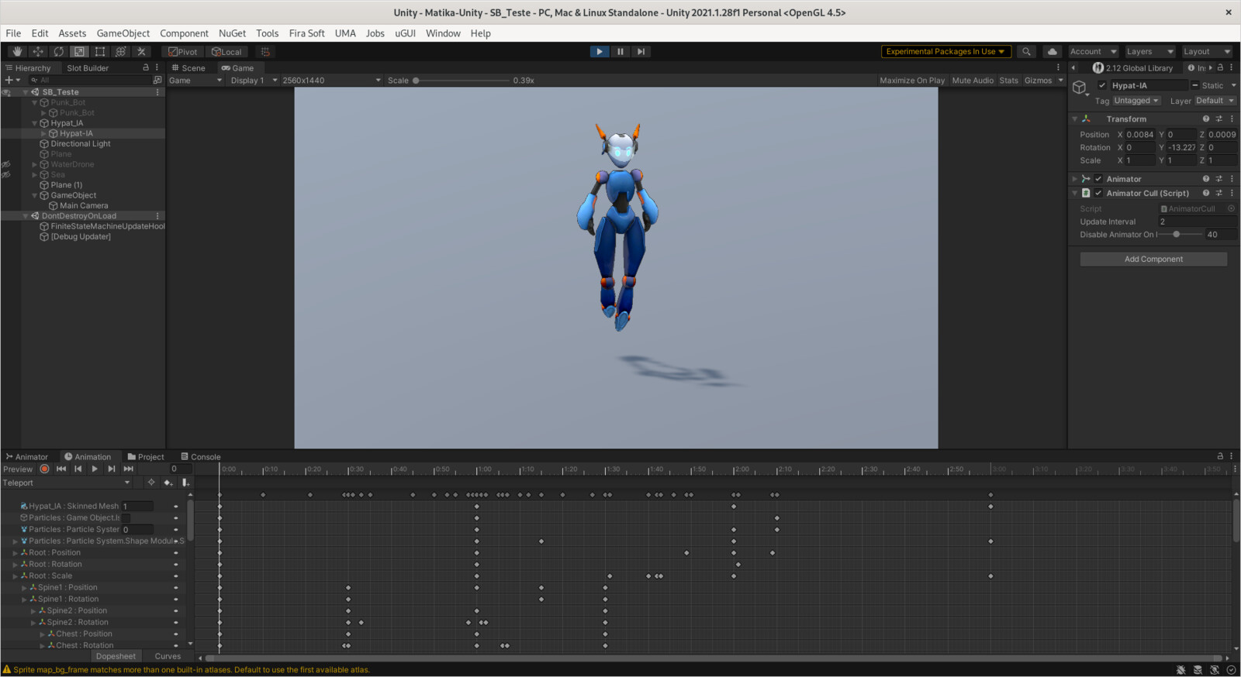Viewport: 1241px width, 677px height.
Task: Open Animator Cull script context menu
Action: pos(1232,194)
